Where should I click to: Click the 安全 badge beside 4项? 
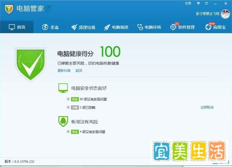75,132
